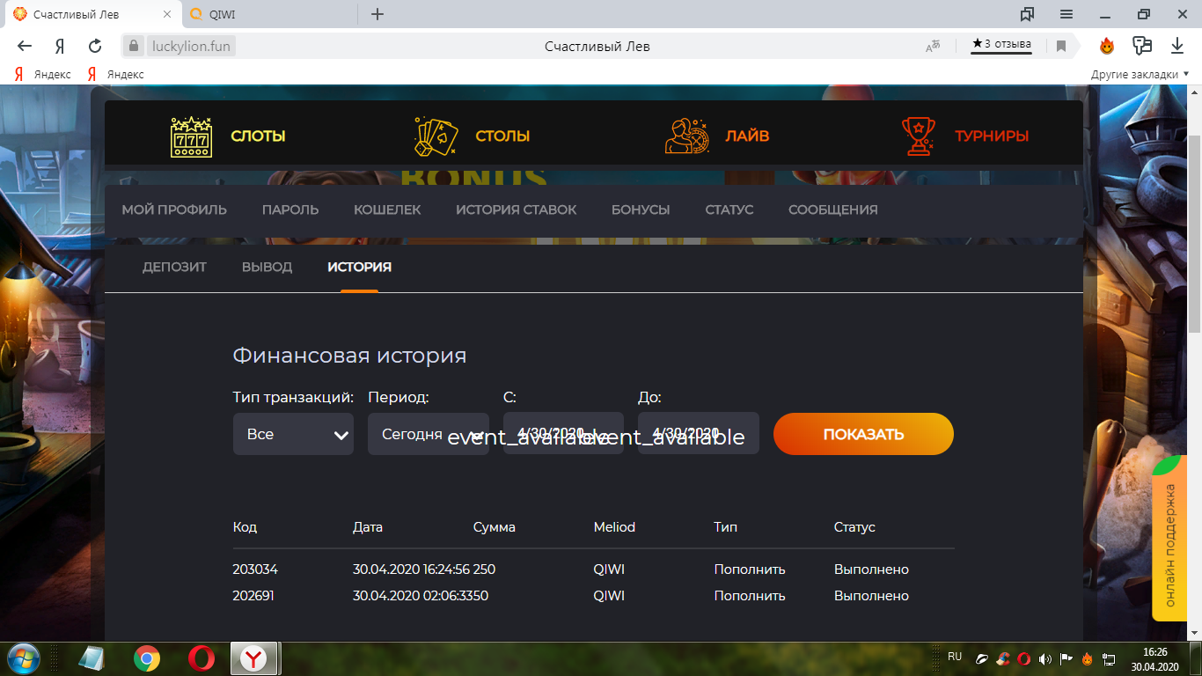The width and height of the screenshot is (1202, 676).
Task: Open the volume speaker tray icon
Action: coord(1045,658)
